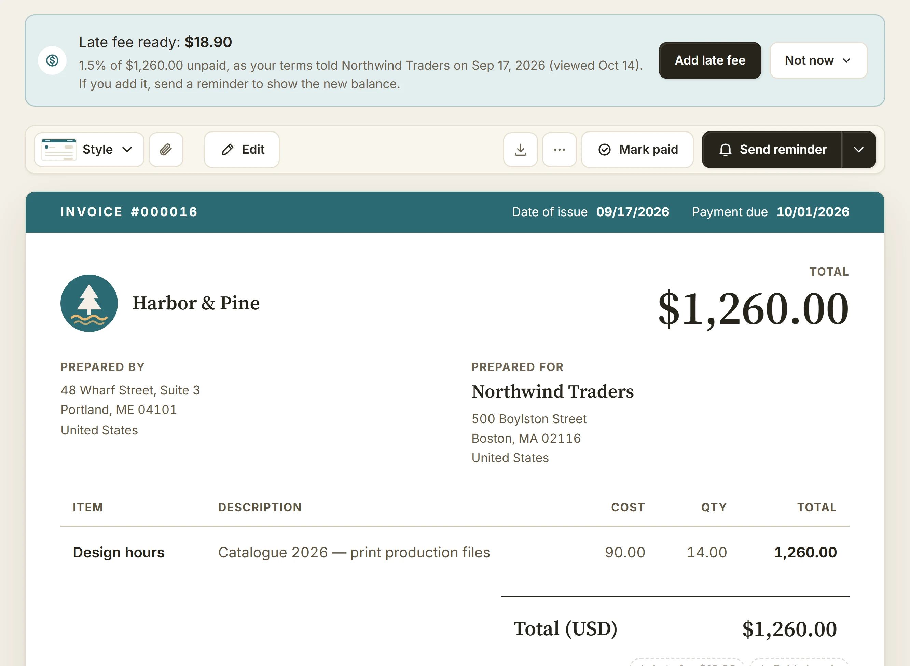
Task: Click the payment due date 10/01/2026
Action: tap(813, 212)
